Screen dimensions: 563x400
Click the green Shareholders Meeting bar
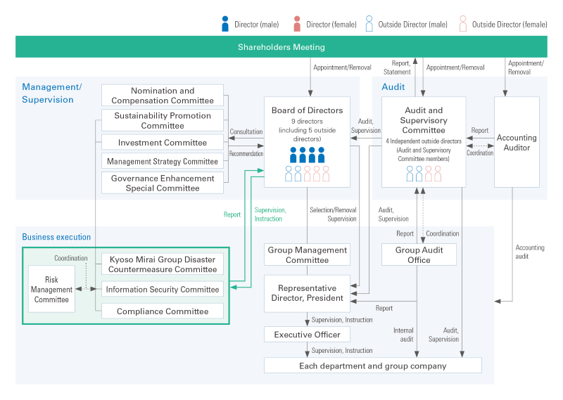tap(281, 47)
